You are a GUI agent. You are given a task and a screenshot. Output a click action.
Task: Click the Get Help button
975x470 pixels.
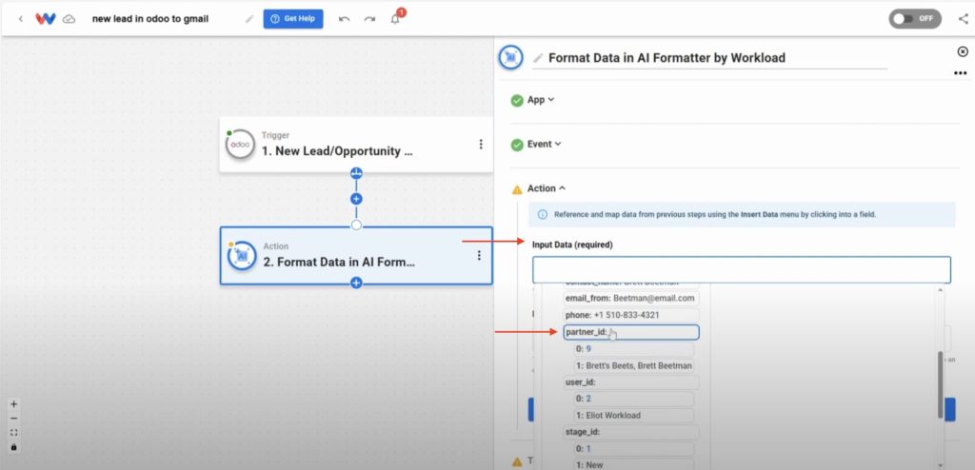click(293, 19)
